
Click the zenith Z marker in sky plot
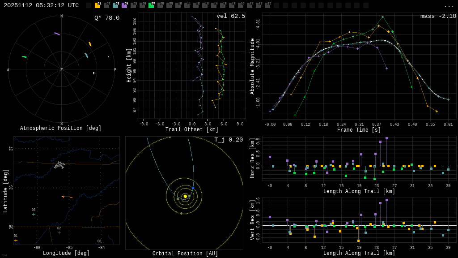click(62, 70)
